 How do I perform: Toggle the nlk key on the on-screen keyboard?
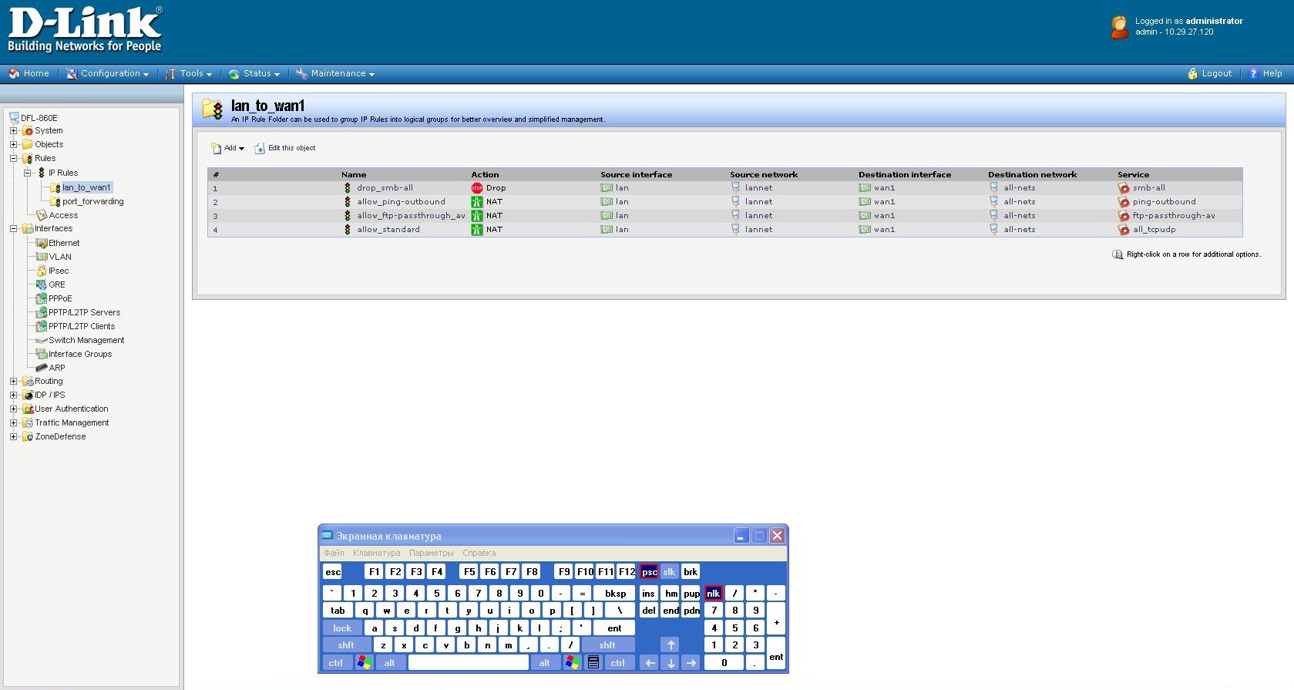(714, 593)
